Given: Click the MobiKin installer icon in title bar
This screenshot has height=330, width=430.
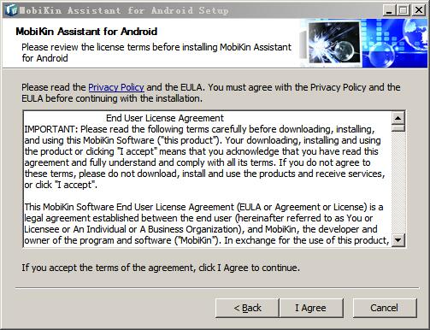Looking at the screenshot, I should (x=11, y=10).
